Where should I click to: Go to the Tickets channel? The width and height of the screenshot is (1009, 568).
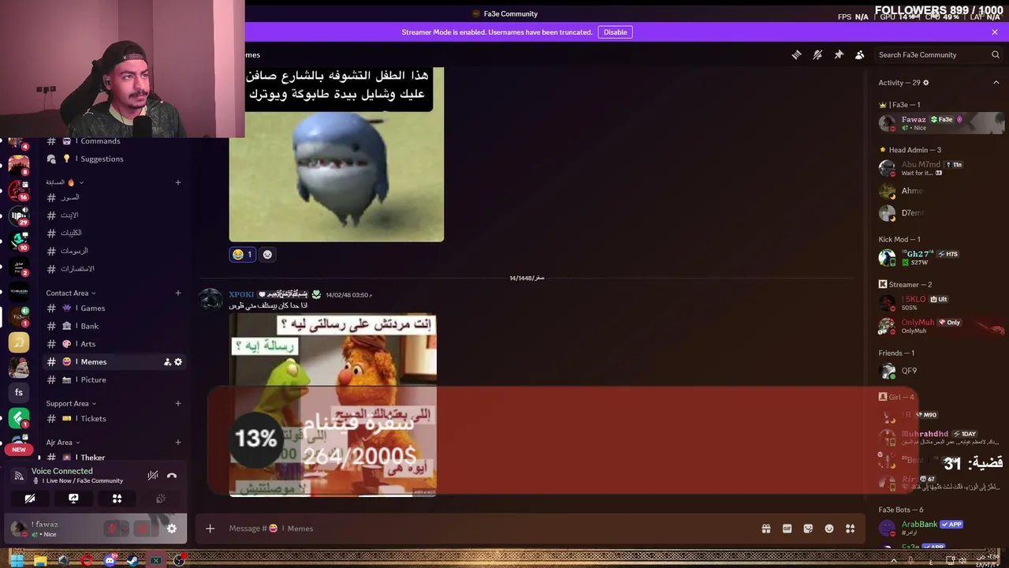(115, 419)
